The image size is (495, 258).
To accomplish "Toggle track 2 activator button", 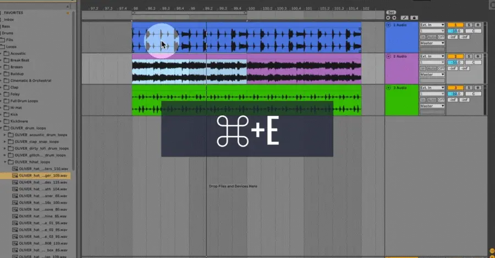I will 455,57.
